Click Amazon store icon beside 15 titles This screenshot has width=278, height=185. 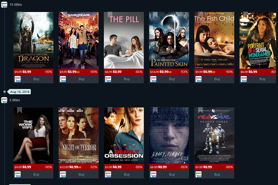click(4, 5)
